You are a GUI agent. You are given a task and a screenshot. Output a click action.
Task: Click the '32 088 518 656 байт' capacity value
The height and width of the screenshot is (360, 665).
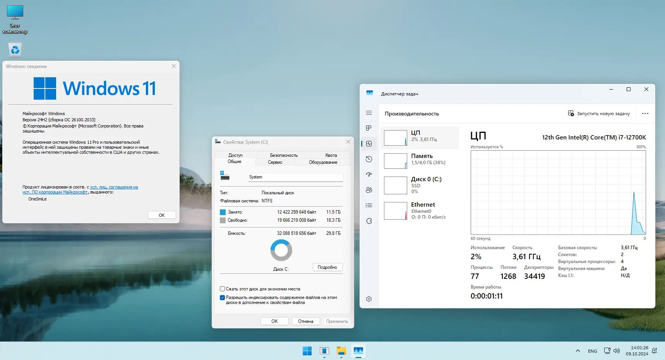[297, 233]
